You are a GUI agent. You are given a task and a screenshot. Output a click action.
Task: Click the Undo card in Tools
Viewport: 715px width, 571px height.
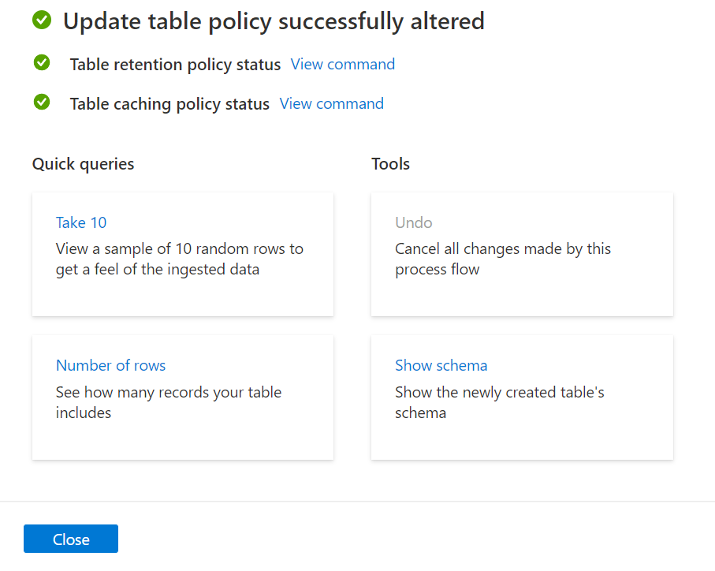tap(522, 254)
